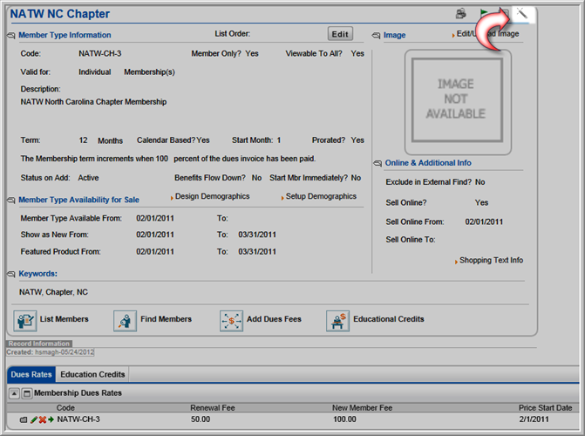Click the Image Not Available placeholder

tap(458, 100)
